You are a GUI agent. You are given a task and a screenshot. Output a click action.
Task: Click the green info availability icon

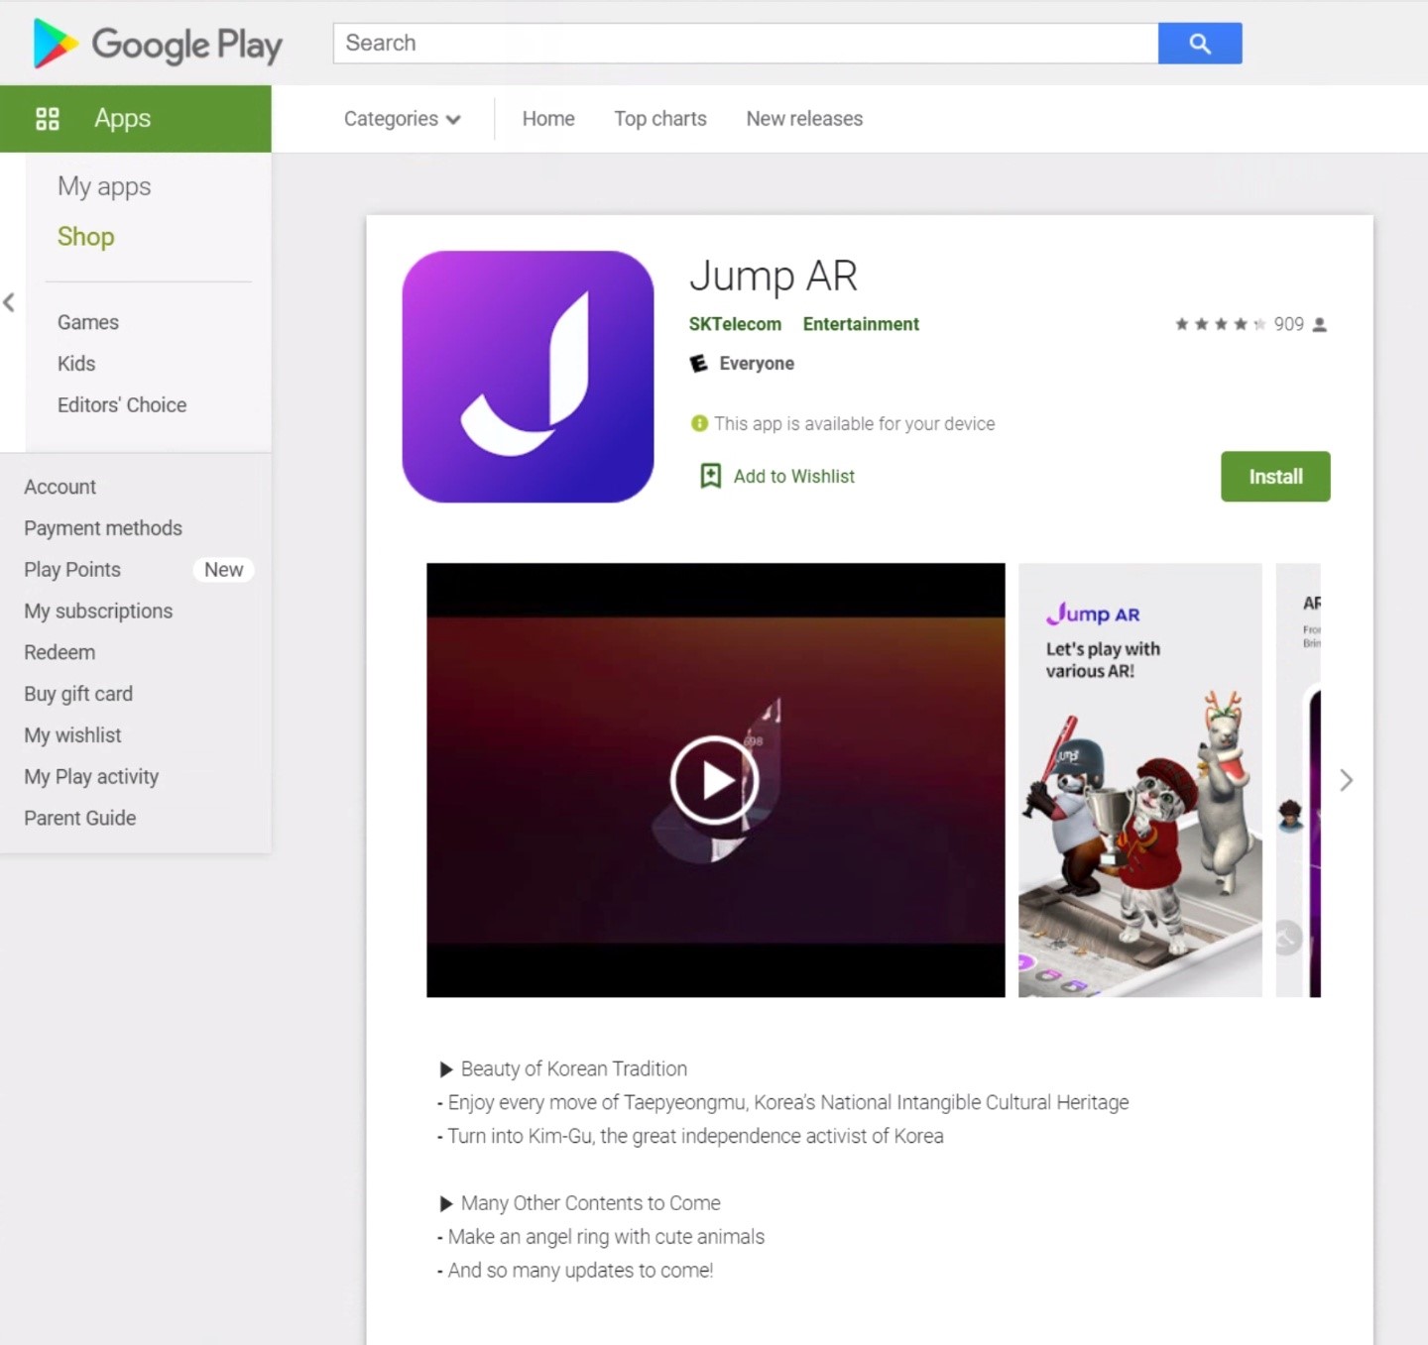point(699,424)
